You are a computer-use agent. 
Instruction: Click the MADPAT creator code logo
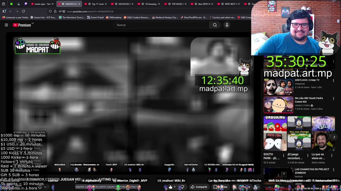[x=38, y=46]
